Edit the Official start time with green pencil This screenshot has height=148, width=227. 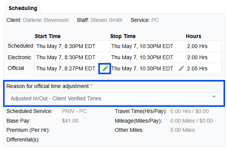click(x=105, y=68)
